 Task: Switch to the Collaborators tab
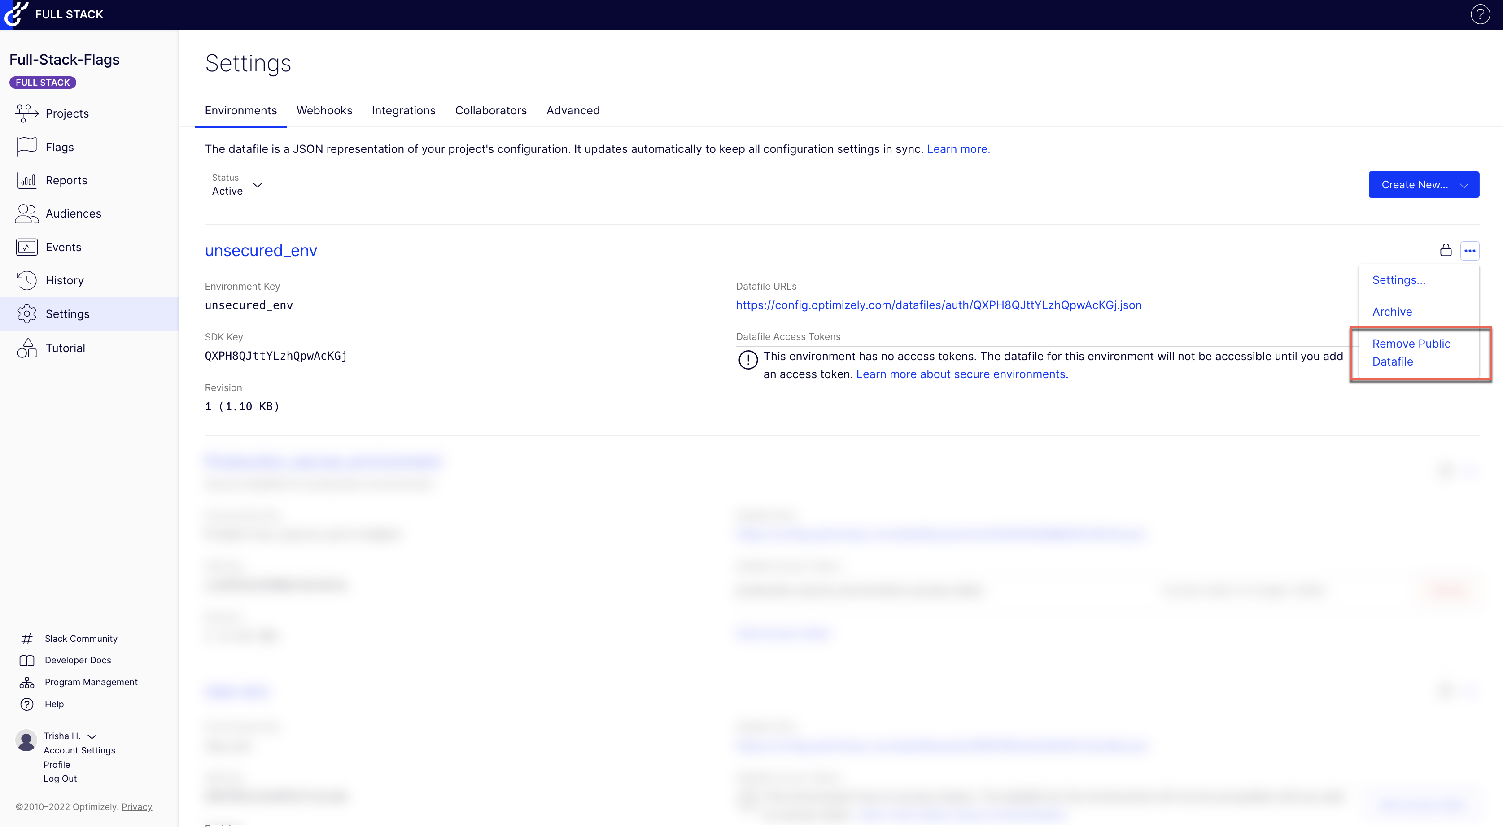click(x=490, y=110)
